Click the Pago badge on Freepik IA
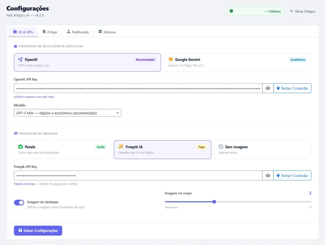This screenshot has width=325, height=245. pos(202,147)
